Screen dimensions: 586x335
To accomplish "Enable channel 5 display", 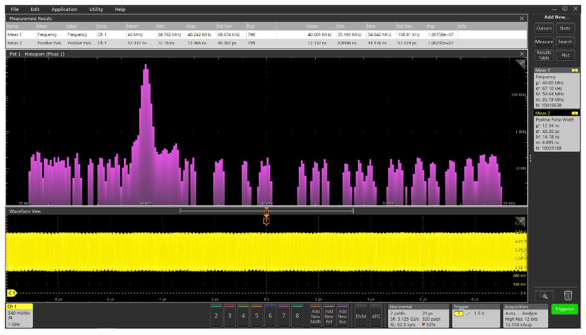I will point(257,316).
